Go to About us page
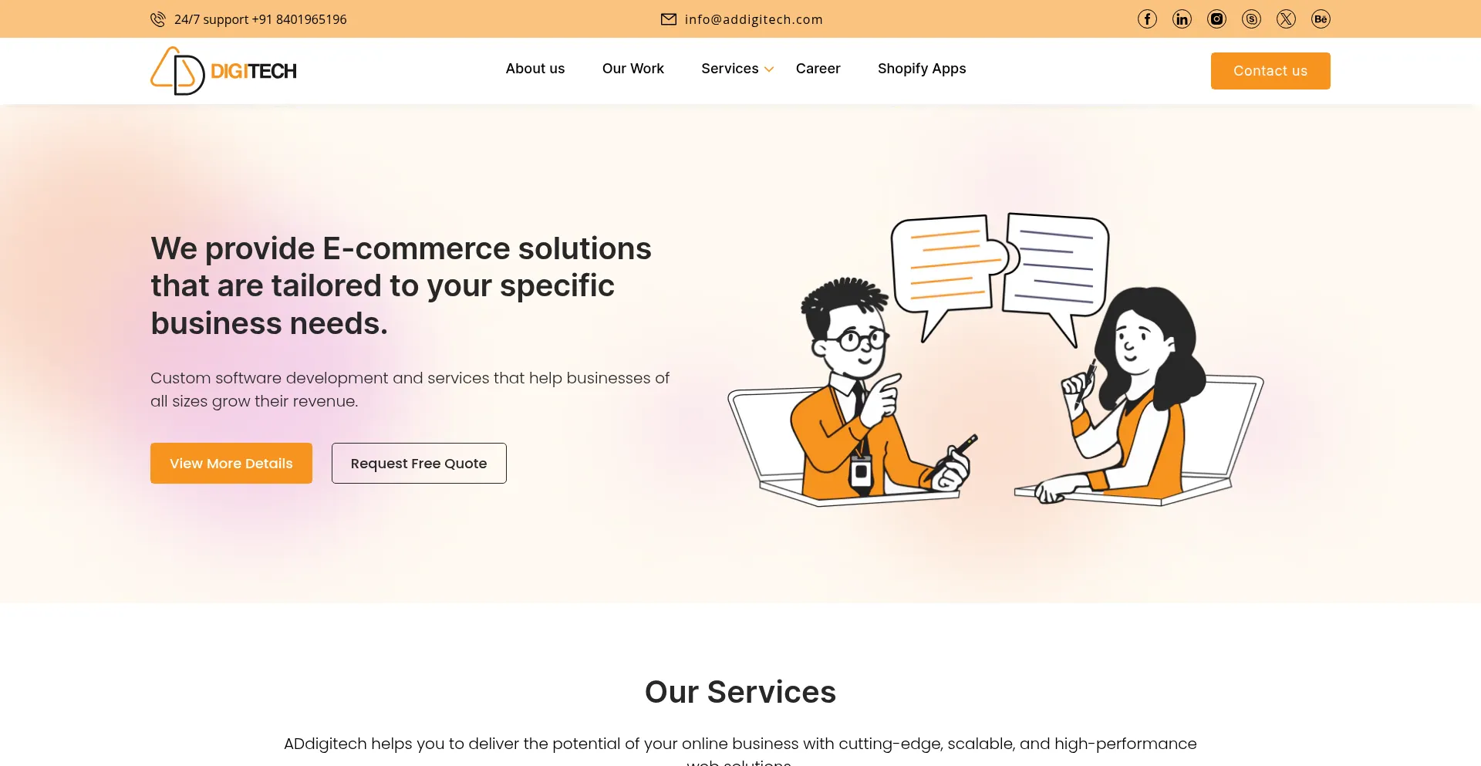This screenshot has width=1481, height=766. pos(535,69)
